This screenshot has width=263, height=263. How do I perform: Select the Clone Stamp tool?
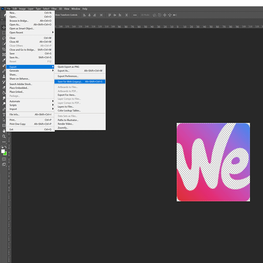4,76
